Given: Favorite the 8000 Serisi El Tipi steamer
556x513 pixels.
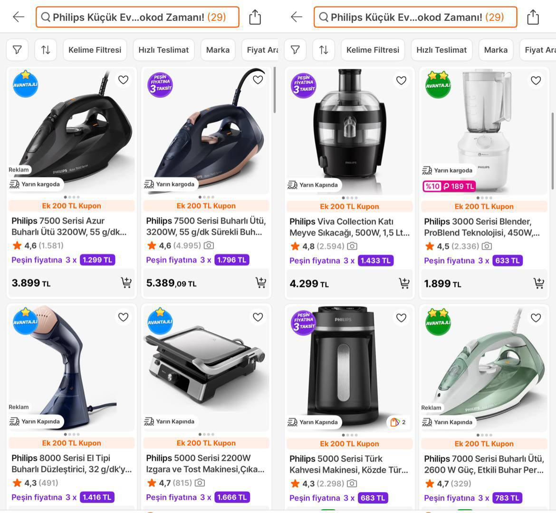Looking at the screenshot, I should tap(123, 317).
